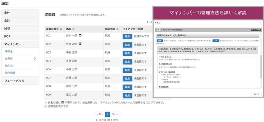Click name cell 中村 三郎
The height and width of the screenshot is (122, 264).
[x=84, y=53]
